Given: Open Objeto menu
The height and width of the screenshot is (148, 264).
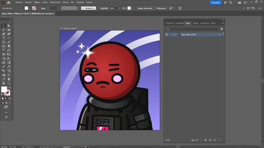Looking at the screenshot, I should coord(37,2).
